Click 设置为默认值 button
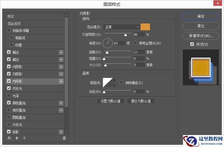 click(x=110, y=101)
